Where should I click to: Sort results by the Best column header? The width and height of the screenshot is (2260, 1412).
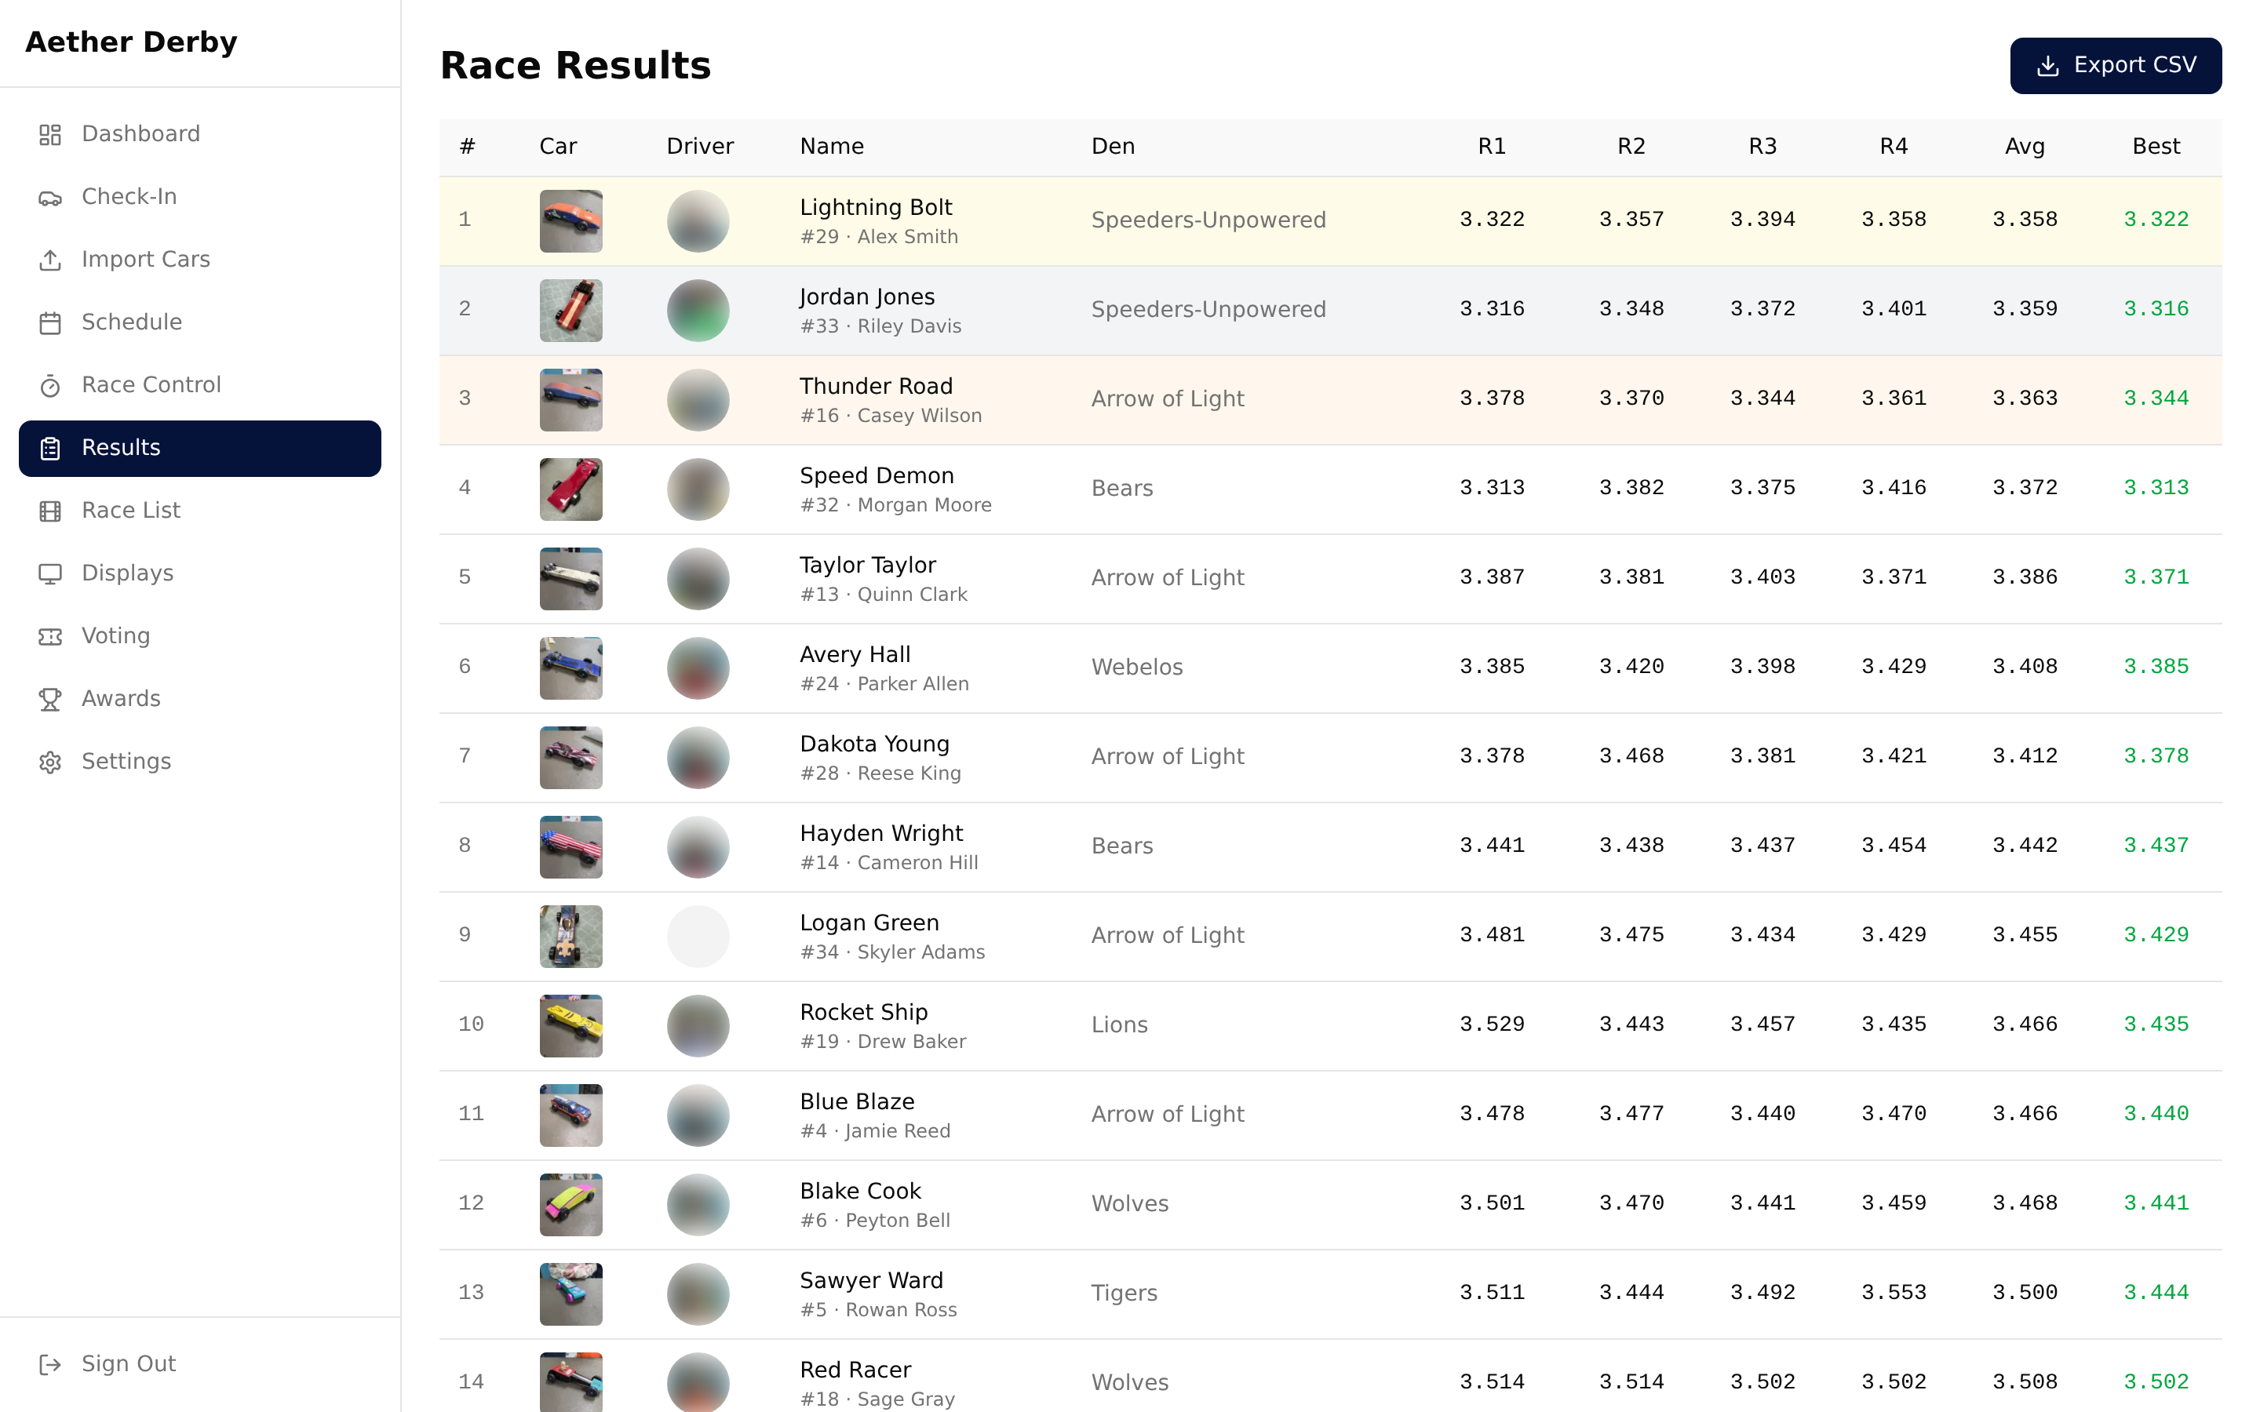coord(2156,146)
